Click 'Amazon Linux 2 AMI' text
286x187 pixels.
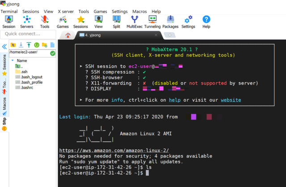pyautogui.click(x=146, y=134)
